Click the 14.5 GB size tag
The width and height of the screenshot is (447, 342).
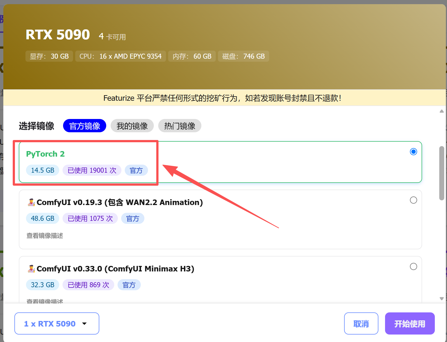tap(43, 170)
